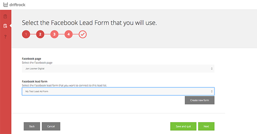Click Save and quit button
257x134 pixels.
tap(183, 126)
